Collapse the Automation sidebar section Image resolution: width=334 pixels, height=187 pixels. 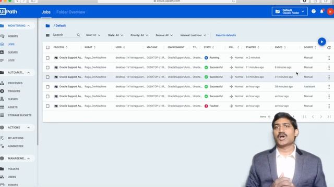(x=29, y=73)
